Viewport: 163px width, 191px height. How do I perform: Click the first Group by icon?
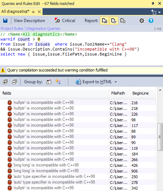49,82
